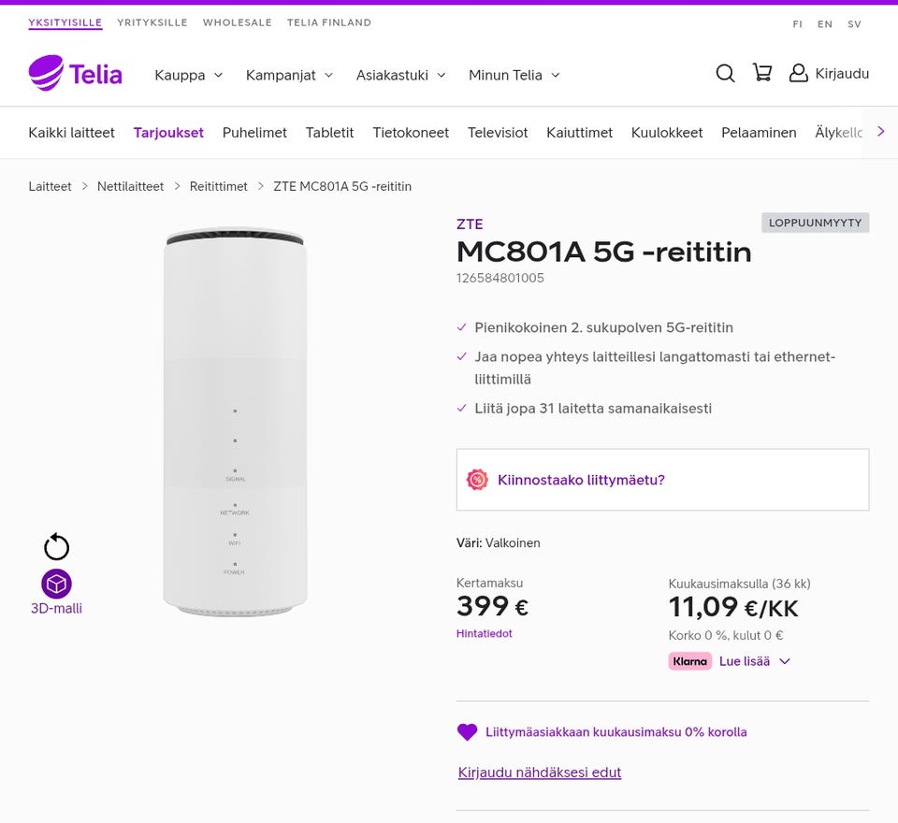
Task: Open the search magnifier icon
Action: coord(725,74)
